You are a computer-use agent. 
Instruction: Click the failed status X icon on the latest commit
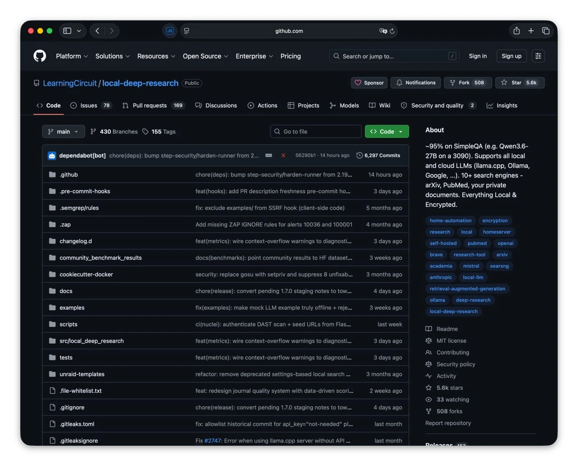coord(283,155)
